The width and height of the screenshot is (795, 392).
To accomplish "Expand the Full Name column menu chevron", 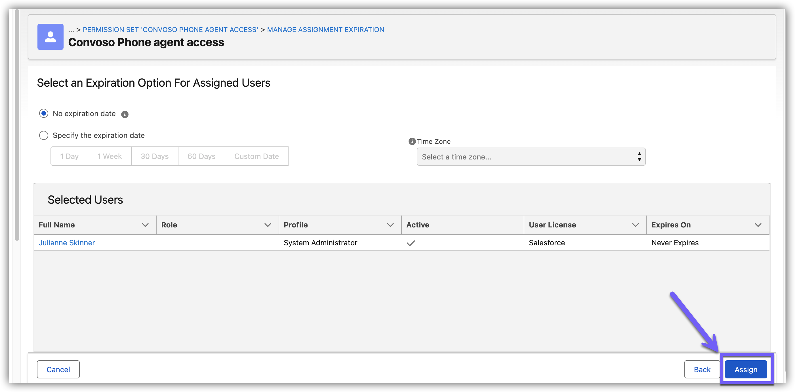I will [145, 225].
